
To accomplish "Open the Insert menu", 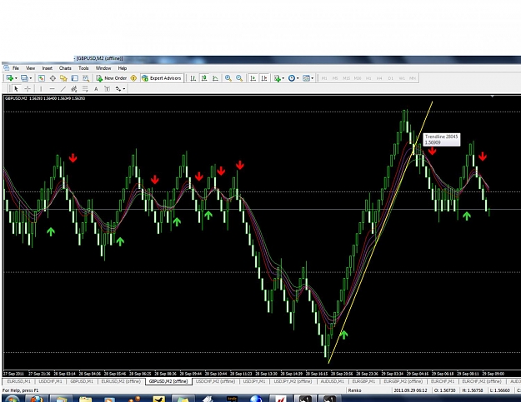I will (48, 68).
